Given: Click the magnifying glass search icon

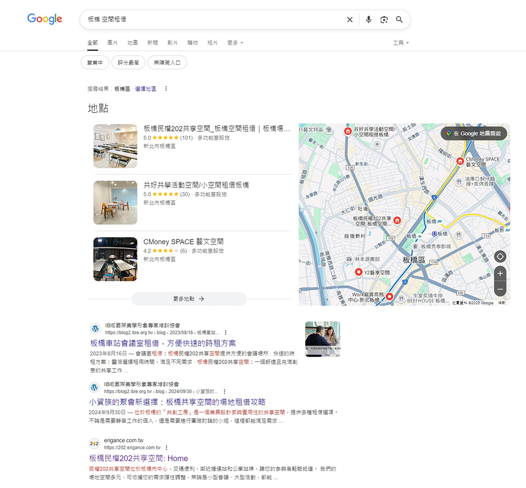Looking at the screenshot, I should point(399,19).
